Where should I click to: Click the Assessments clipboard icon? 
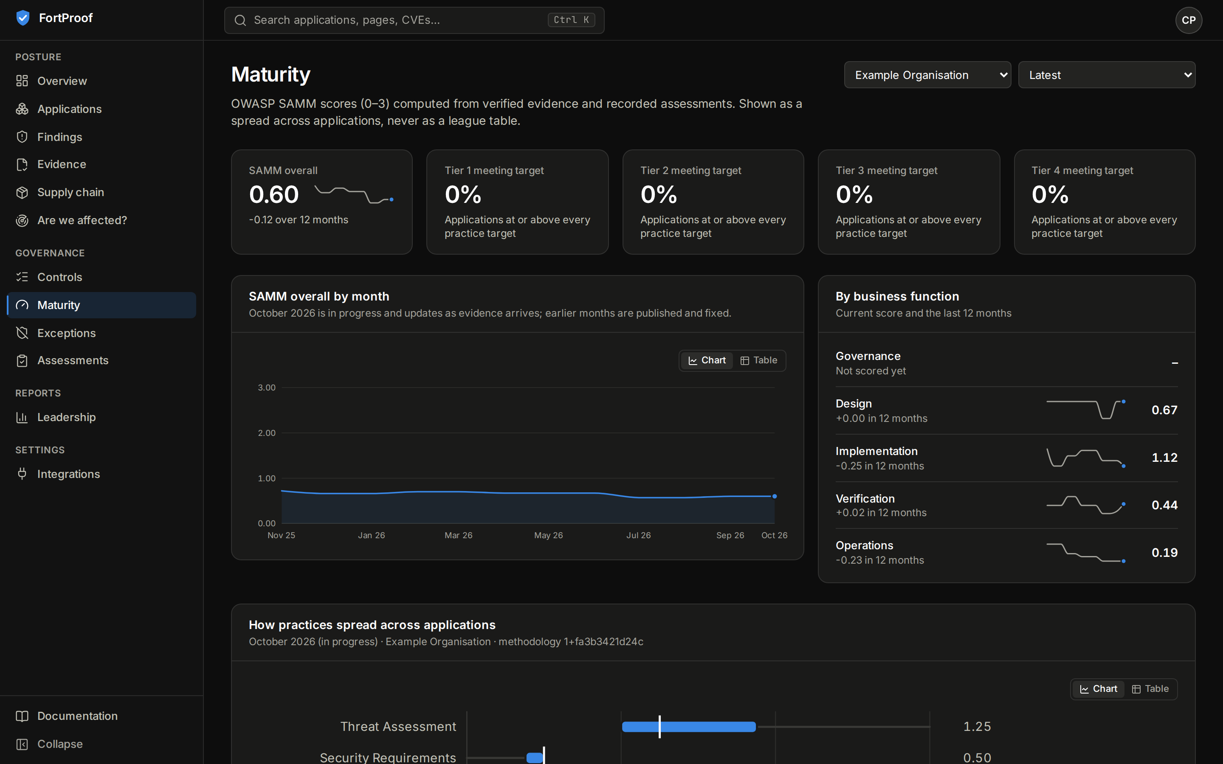(22, 361)
